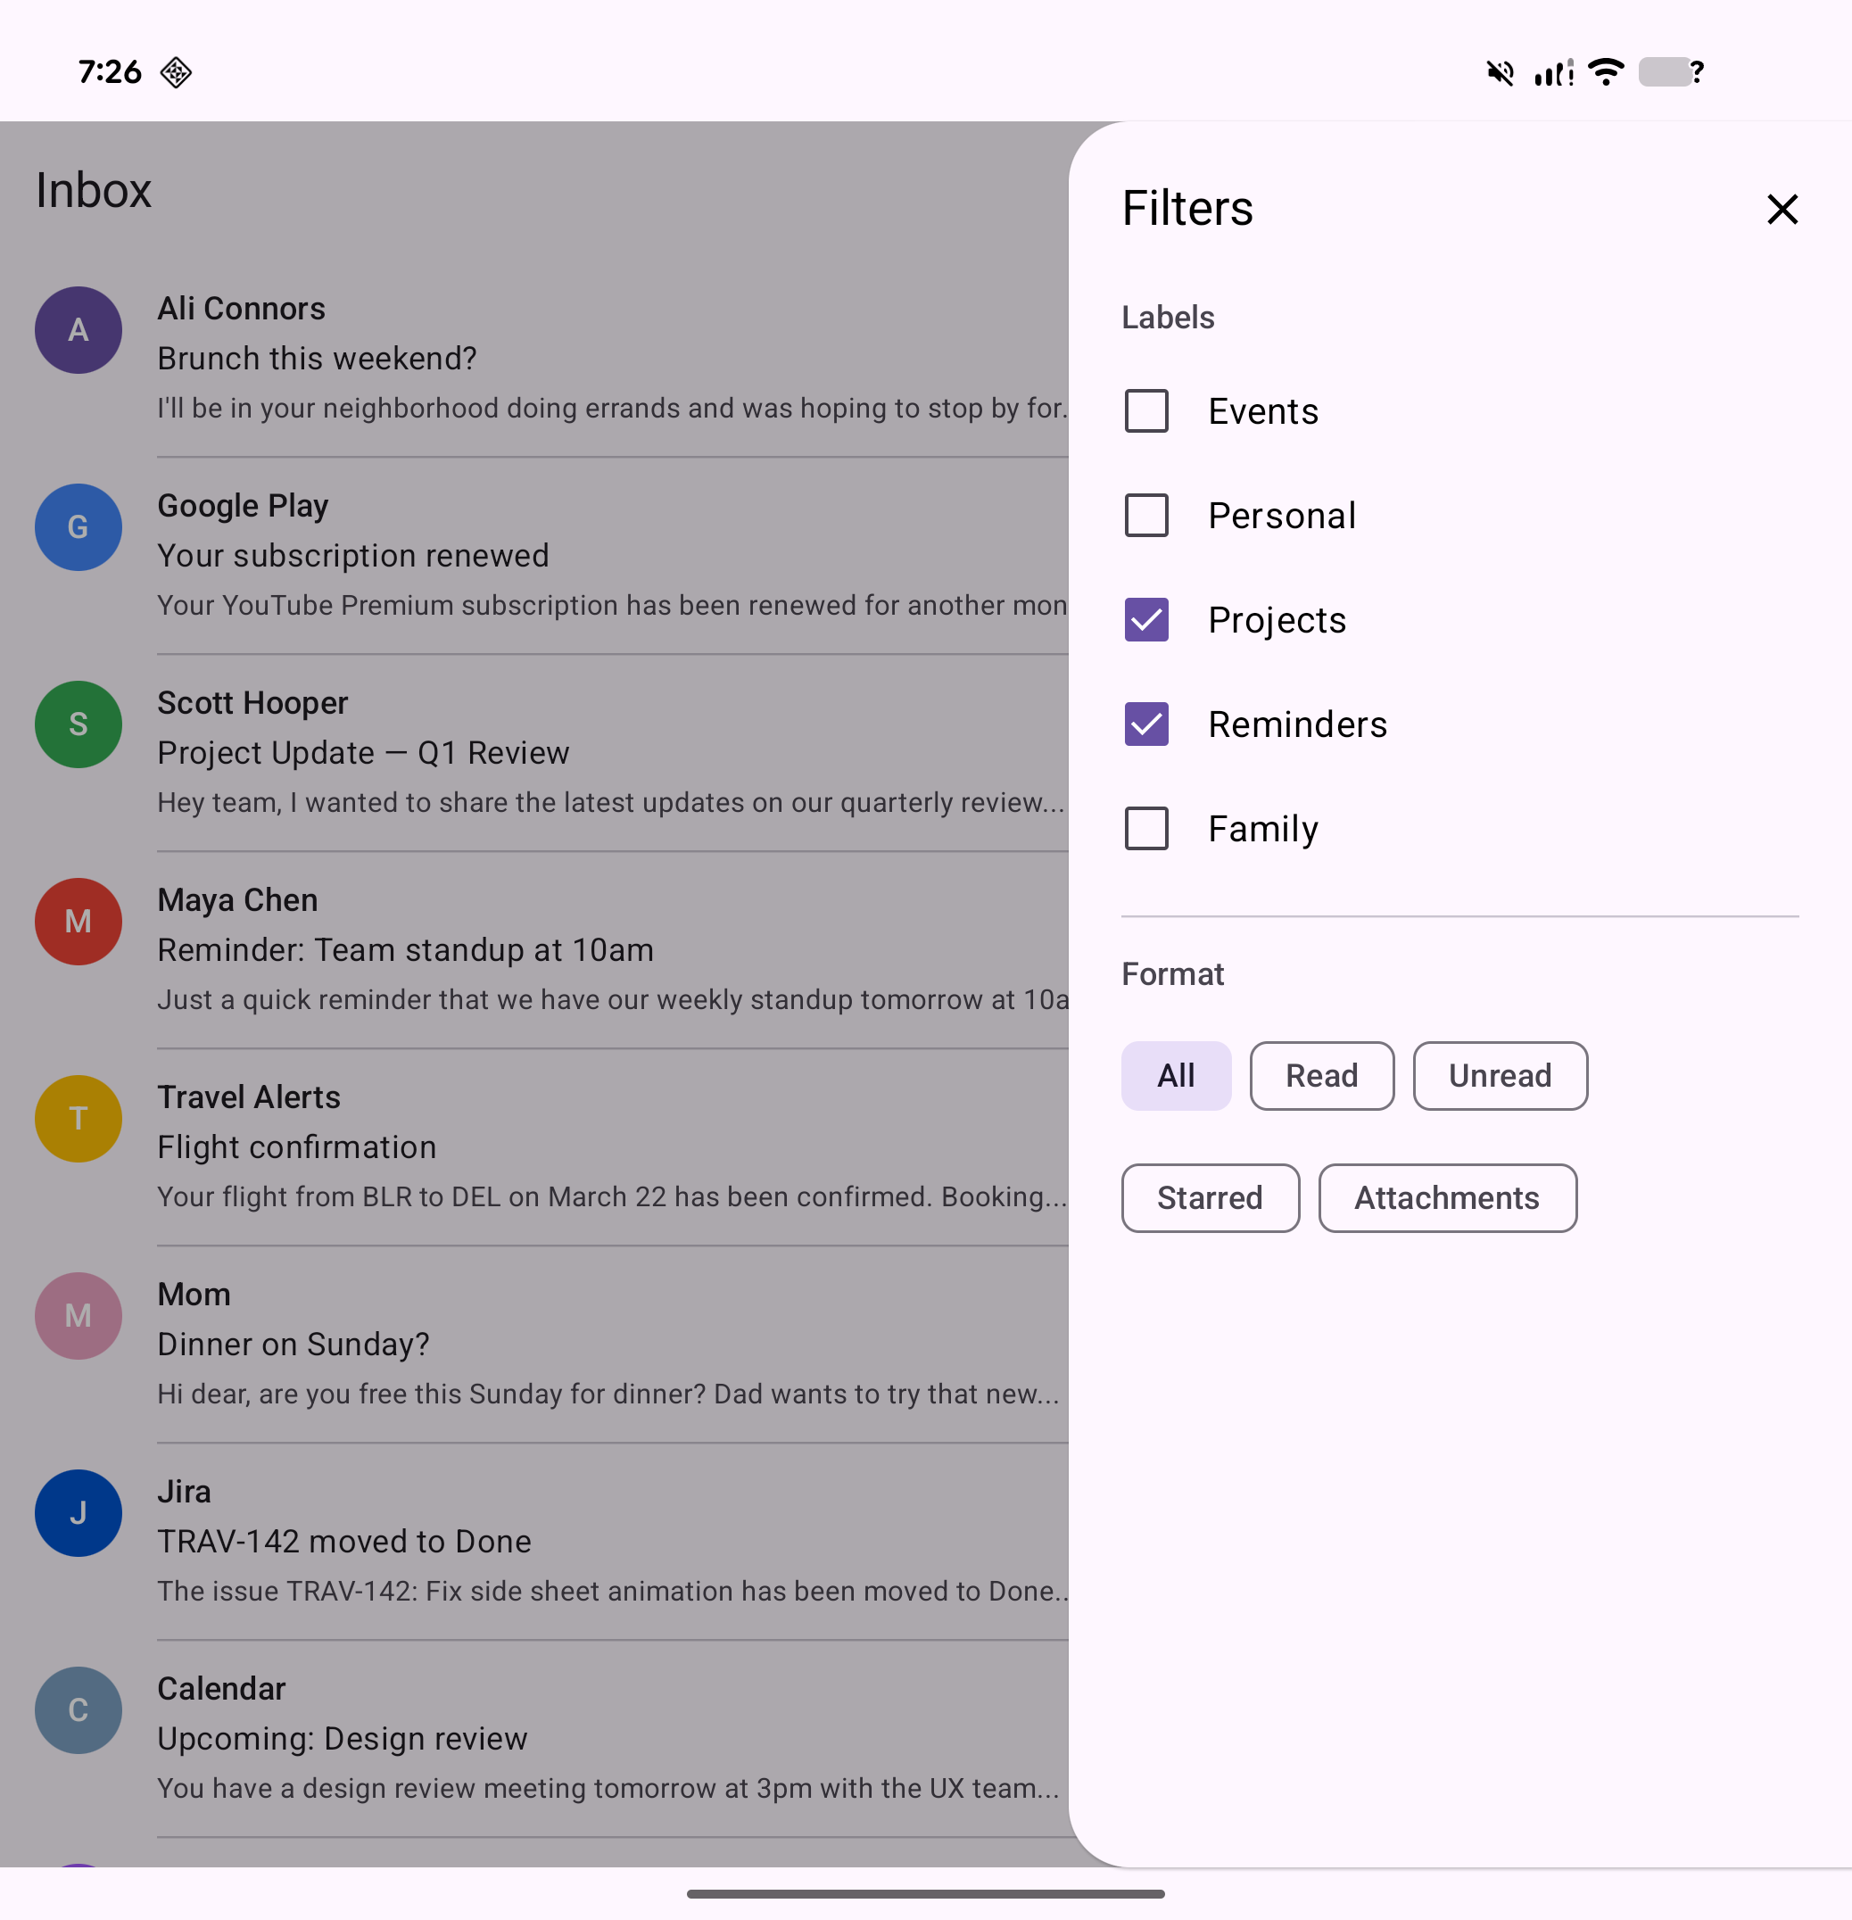Click Ali Connors' avatar icon
This screenshot has width=1852, height=1920.
click(x=79, y=330)
